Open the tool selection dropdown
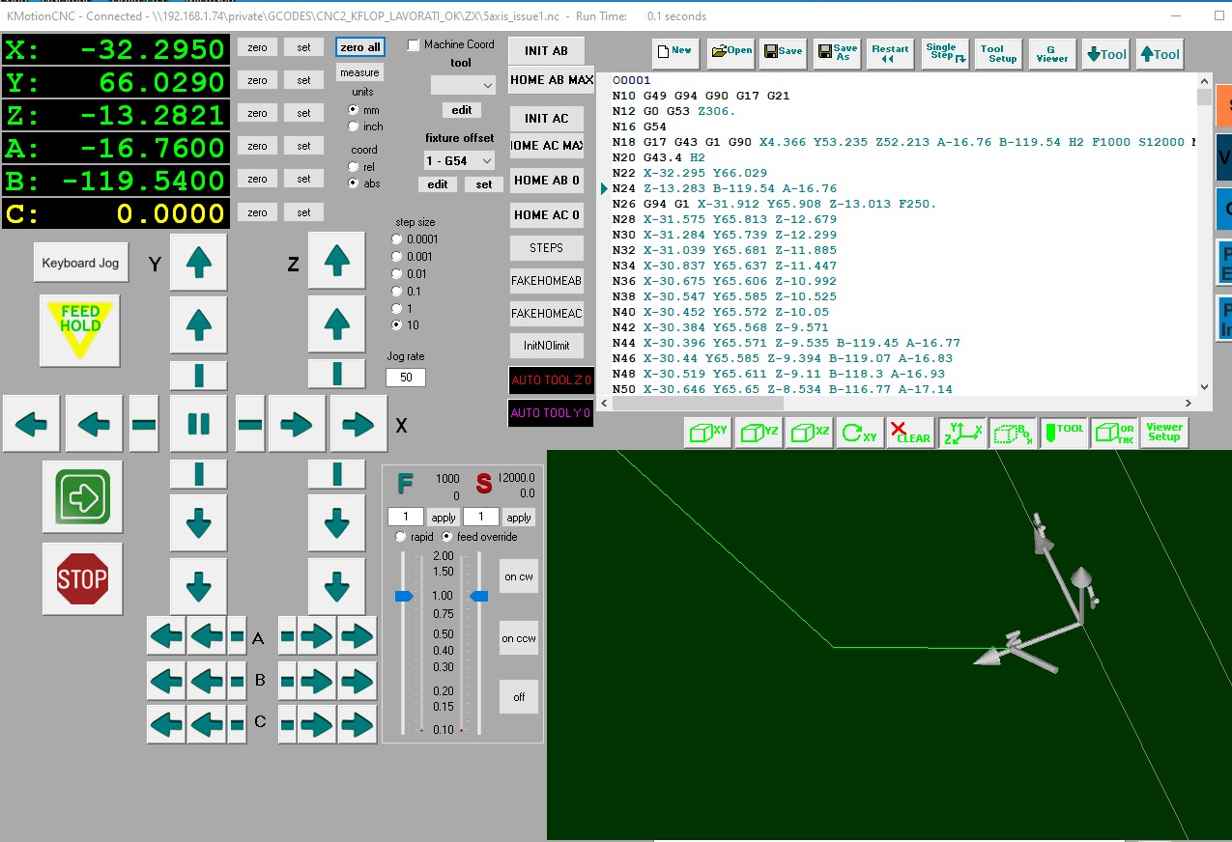 [x=461, y=85]
